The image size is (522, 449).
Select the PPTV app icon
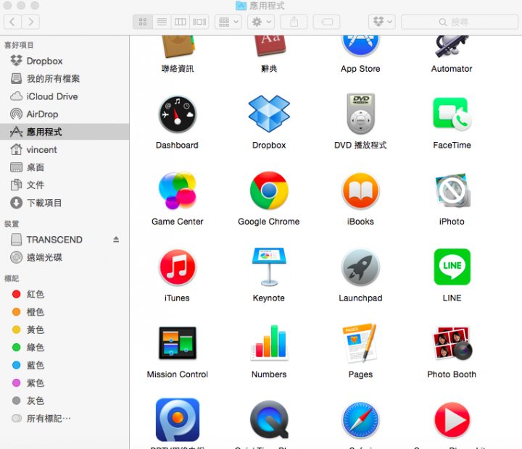click(x=178, y=420)
